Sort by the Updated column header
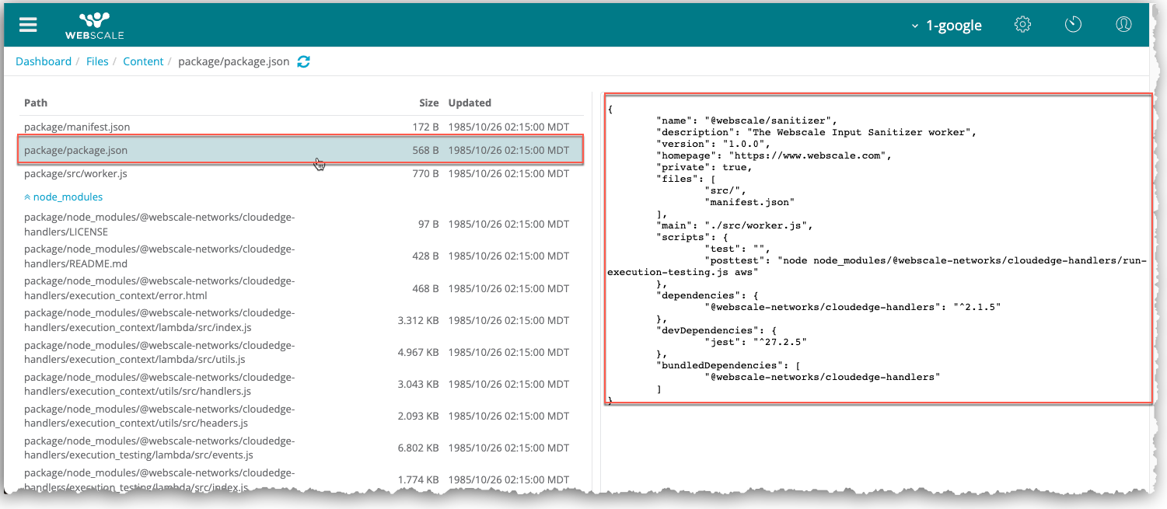 click(470, 103)
